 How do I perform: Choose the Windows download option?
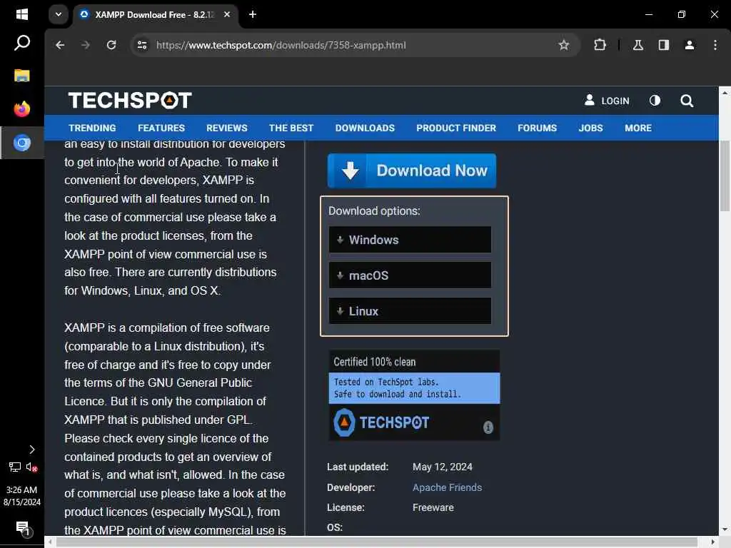point(410,240)
